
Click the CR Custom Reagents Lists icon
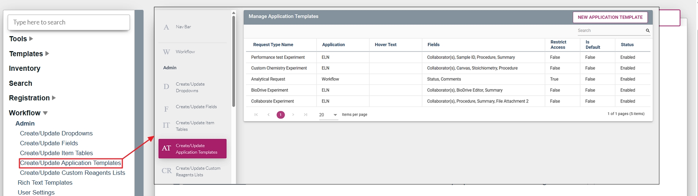pyautogui.click(x=167, y=171)
